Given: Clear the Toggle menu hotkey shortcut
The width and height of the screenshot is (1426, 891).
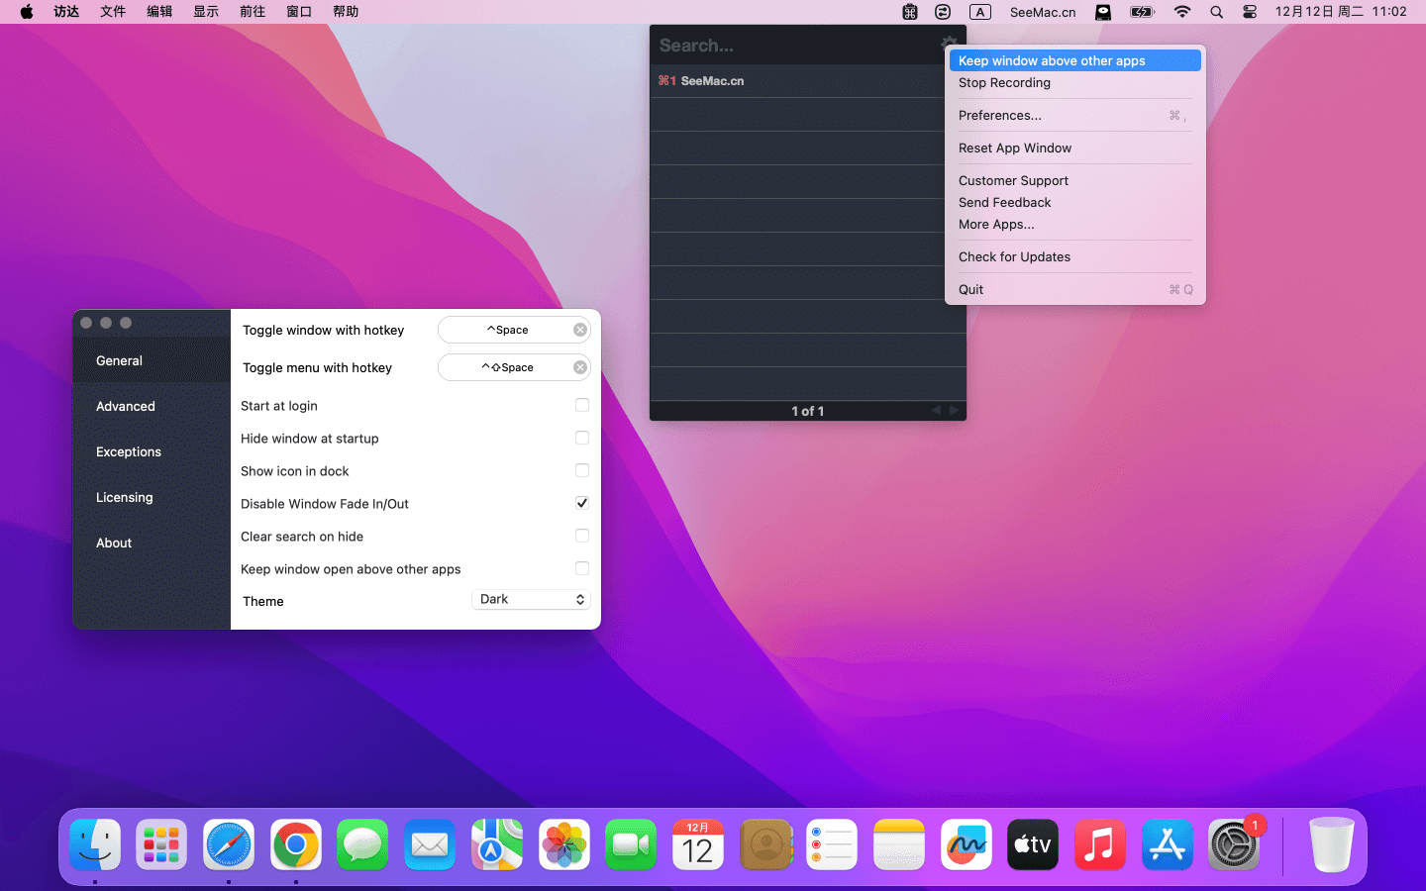Looking at the screenshot, I should pyautogui.click(x=580, y=367).
